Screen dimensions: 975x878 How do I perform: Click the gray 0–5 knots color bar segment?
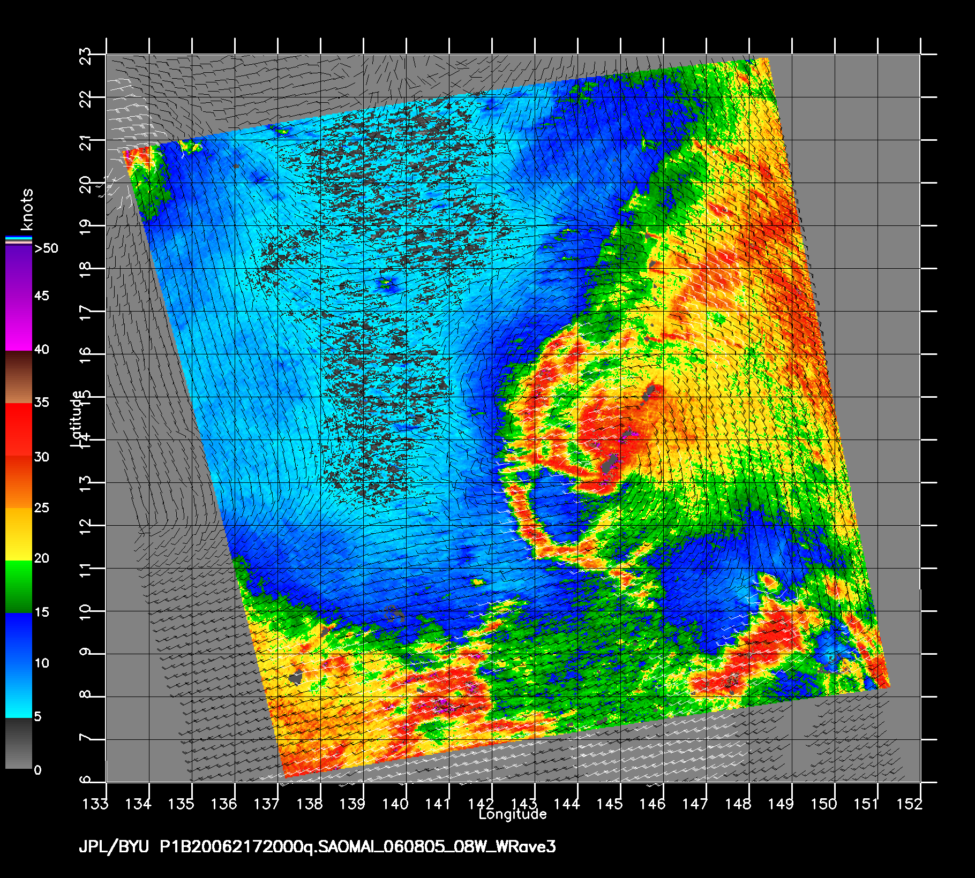pos(19,743)
